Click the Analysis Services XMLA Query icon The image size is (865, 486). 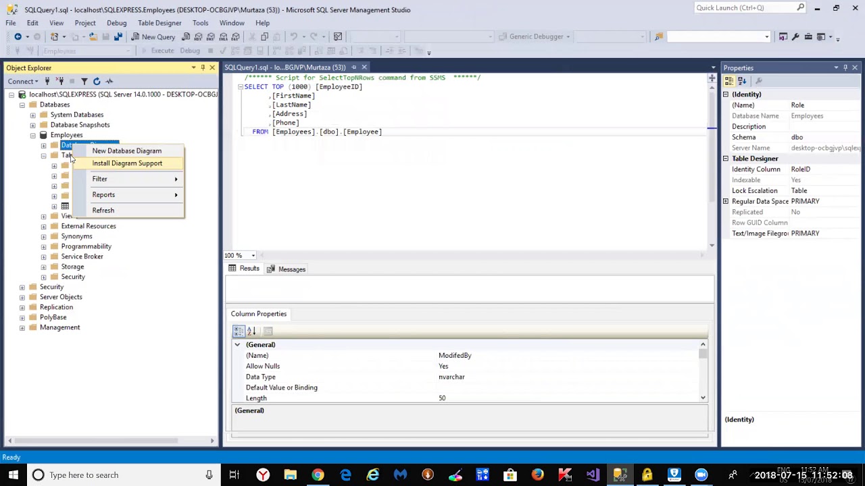click(x=222, y=36)
